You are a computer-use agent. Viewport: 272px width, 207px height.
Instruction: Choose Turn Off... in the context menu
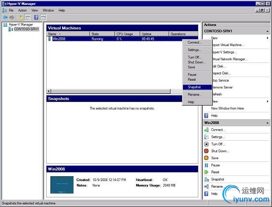197,57
